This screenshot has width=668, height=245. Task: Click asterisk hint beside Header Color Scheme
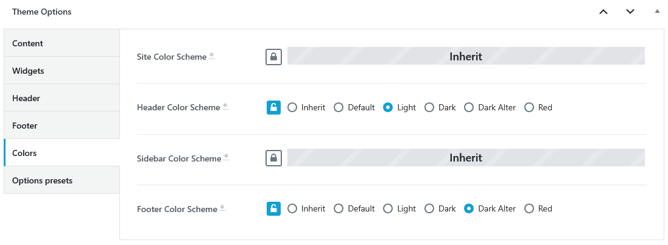pyautogui.click(x=225, y=107)
